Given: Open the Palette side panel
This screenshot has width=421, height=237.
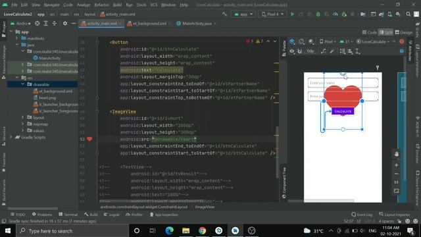Looking at the screenshot, I should tap(284, 48).
